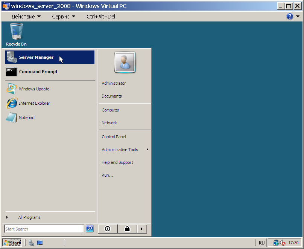Viewport: 304px width, 249px height.
Task: Open the Administrator folder
Action: pos(114,83)
